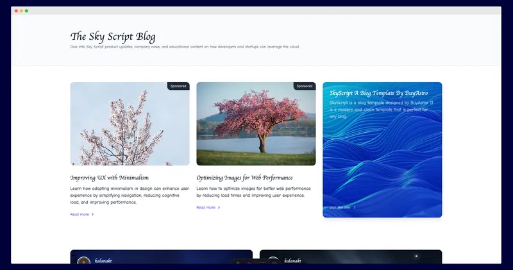513x270 pixels.
Task: Click the chevron next to Visit the site
Action: coord(355,207)
